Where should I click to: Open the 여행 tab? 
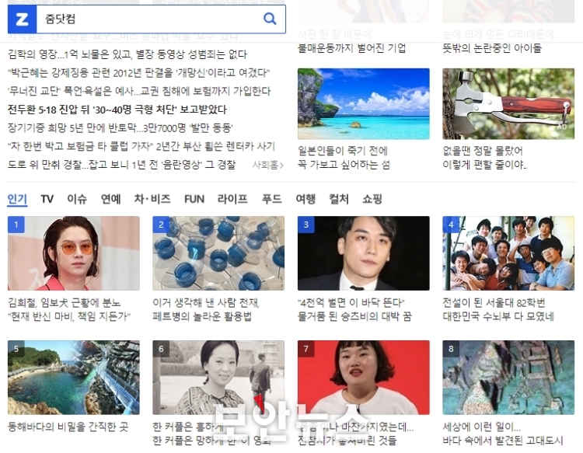pyautogui.click(x=305, y=199)
